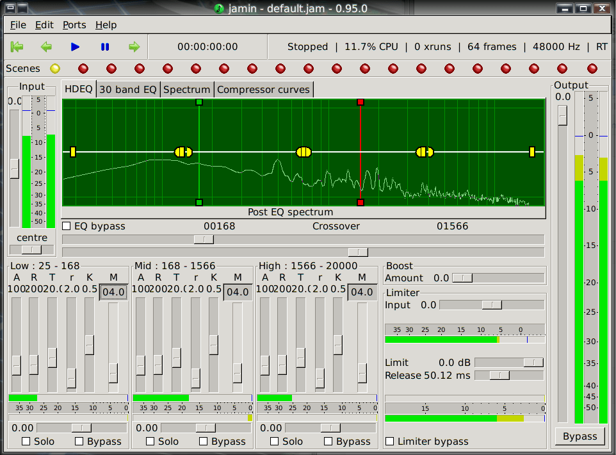The width and height of the screenshot is (616, 455).
Task: Select the yellow active scene indicator
Action: (54, 68)
